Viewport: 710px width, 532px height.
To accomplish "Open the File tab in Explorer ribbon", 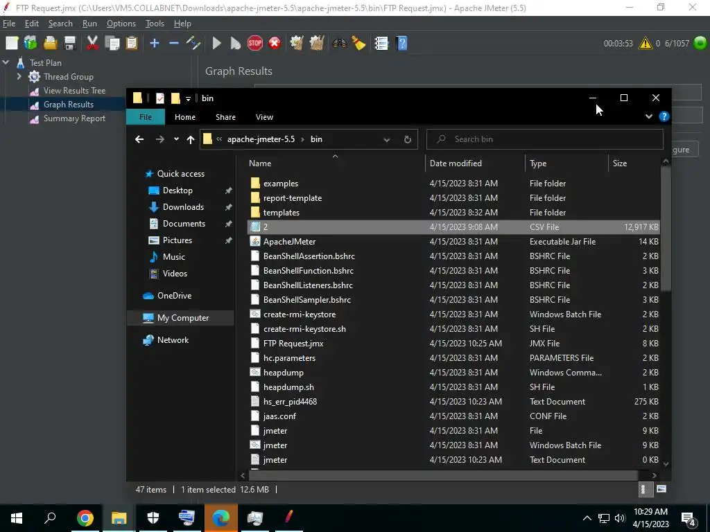I will point(146,116).
